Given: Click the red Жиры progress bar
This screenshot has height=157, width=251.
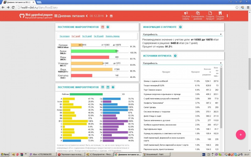Looking at the screenshot, I should [x=90, y=57].
